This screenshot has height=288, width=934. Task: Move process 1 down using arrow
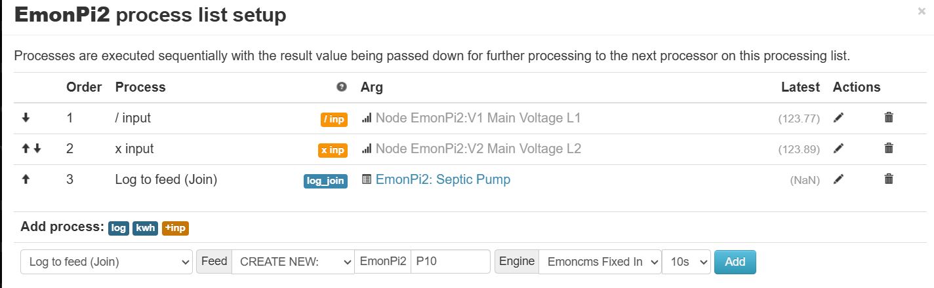(26, 118)
